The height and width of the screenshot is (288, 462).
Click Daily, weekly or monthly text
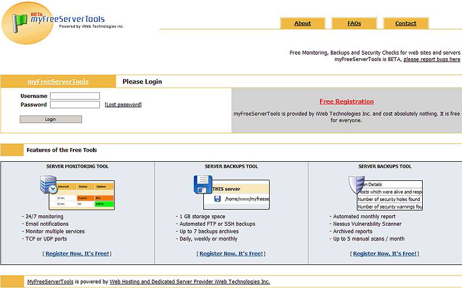point(208,239)
